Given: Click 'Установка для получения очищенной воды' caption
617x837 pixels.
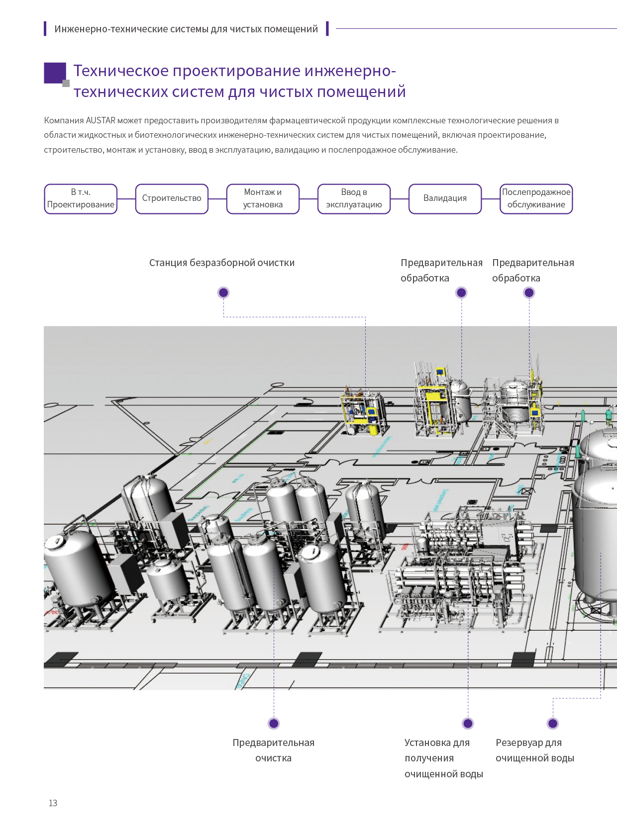Looking at the screenshot, I should [x=444, y=758].
